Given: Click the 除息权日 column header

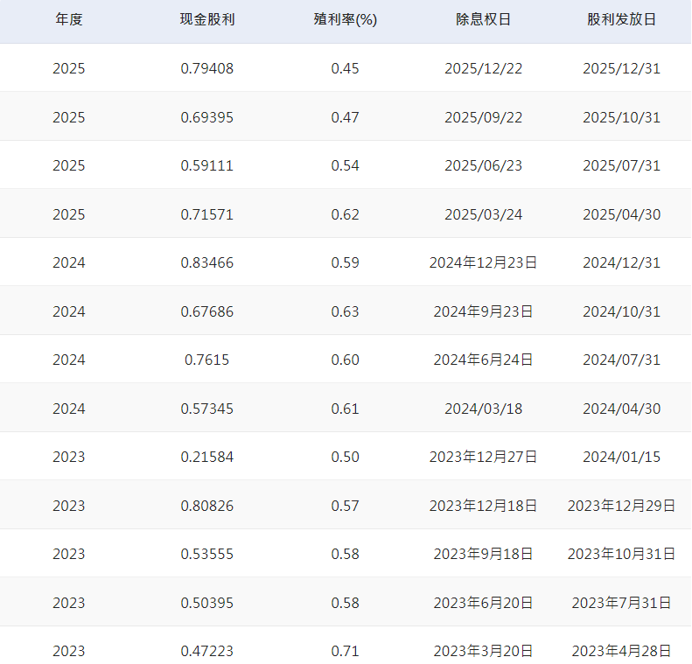Looking at the screenshot, I should 483,19.
